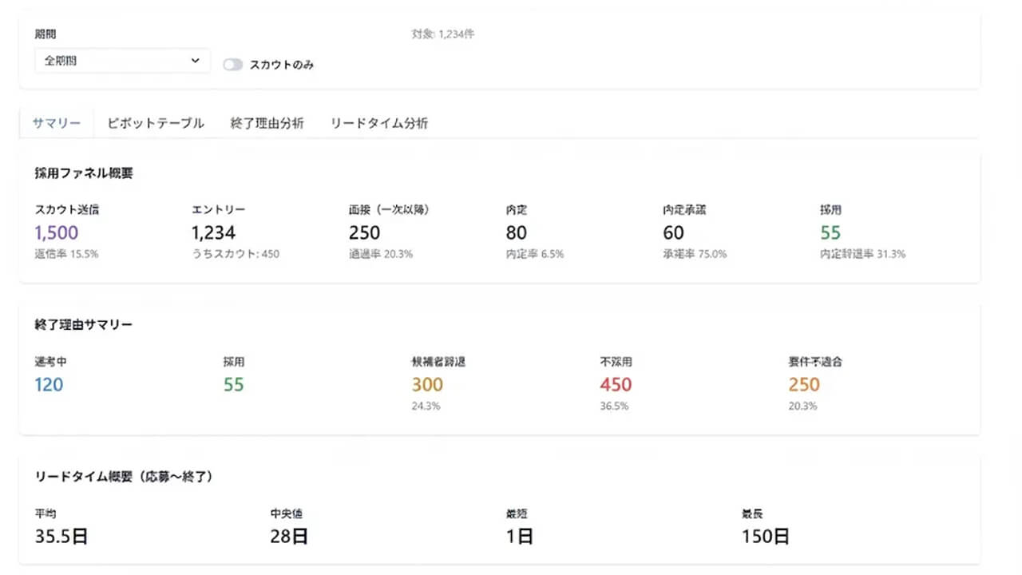Select the 面接（一次以降） metric 250
Viewport: 1022px width, 575px height.
pos(364,232)
